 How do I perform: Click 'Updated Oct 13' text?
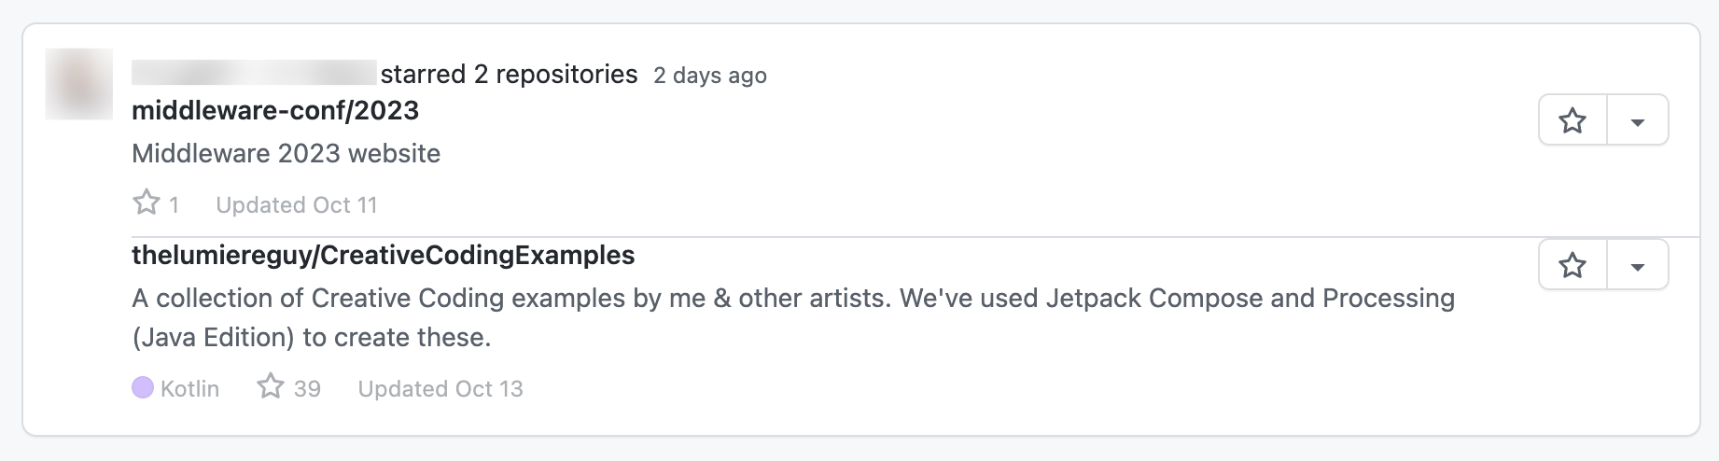coord(440,389)
